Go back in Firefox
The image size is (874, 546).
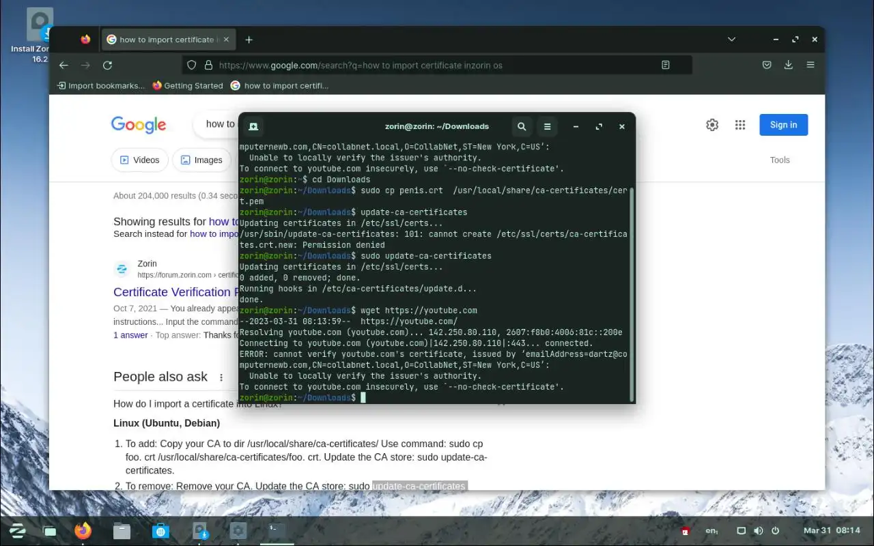[x=64, y=65]
